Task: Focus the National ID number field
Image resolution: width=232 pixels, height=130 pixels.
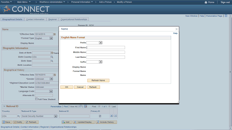Action: [x=74, y=116]
